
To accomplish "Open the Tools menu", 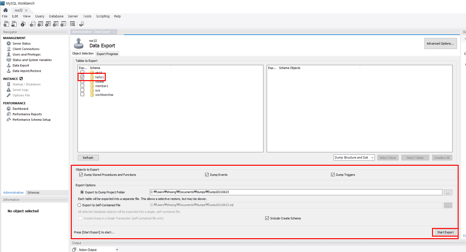I will (87, 16).
